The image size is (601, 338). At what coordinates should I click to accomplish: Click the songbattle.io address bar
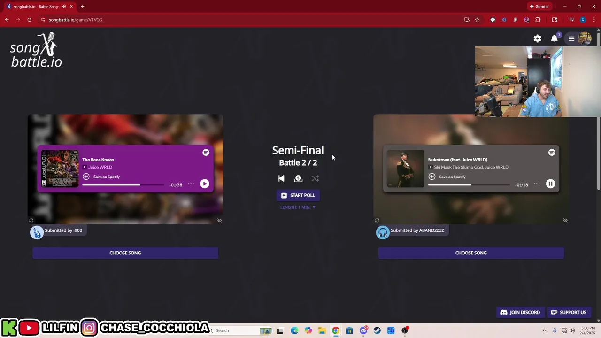(x=254, y=20)
